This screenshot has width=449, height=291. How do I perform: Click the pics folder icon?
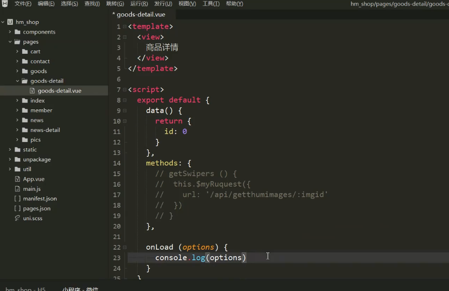[25, 140]
